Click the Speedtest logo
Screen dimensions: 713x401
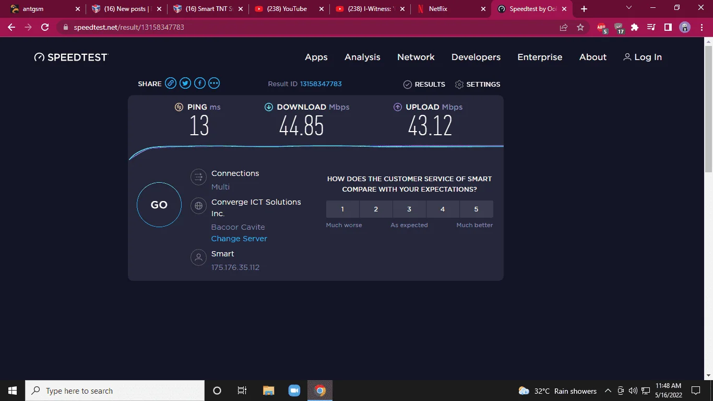click(71, 57)
